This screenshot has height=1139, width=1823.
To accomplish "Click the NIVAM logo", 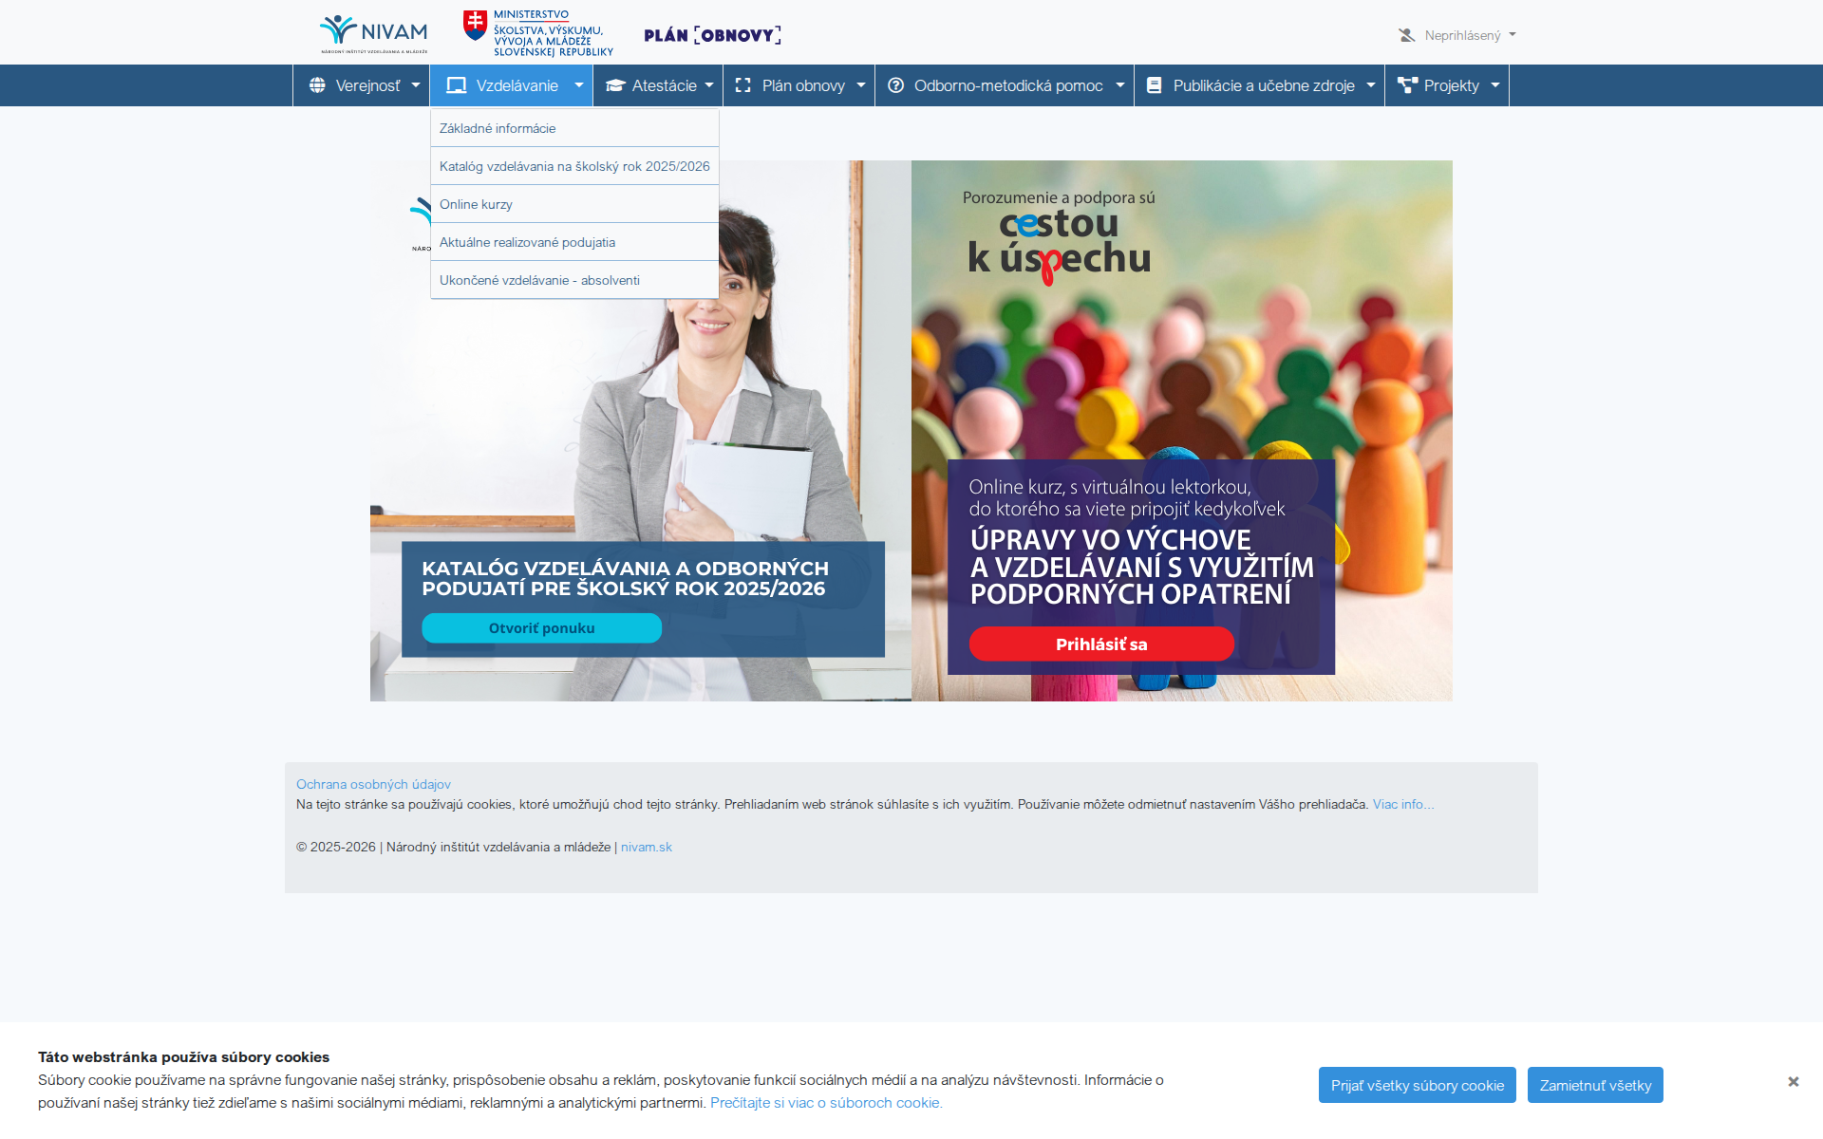I will (x=374, y=31).
